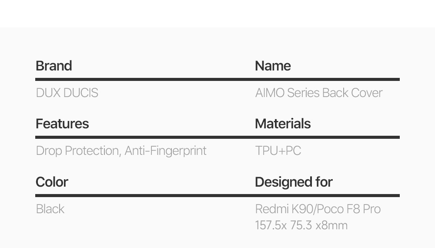Click the divider line under Name
This screenshot has height=248, width=435.
(x=327, y=80)
